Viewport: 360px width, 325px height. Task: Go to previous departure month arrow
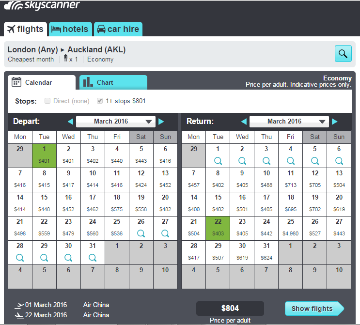click(x=71, y=122)
